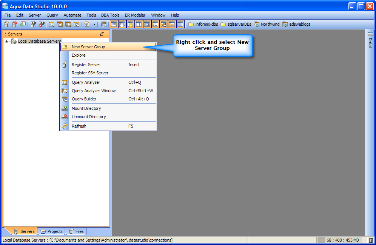Select Query Analyzer Window in context menu
The width and height of the screenshot is (376, 245).
tap(108, 91)
